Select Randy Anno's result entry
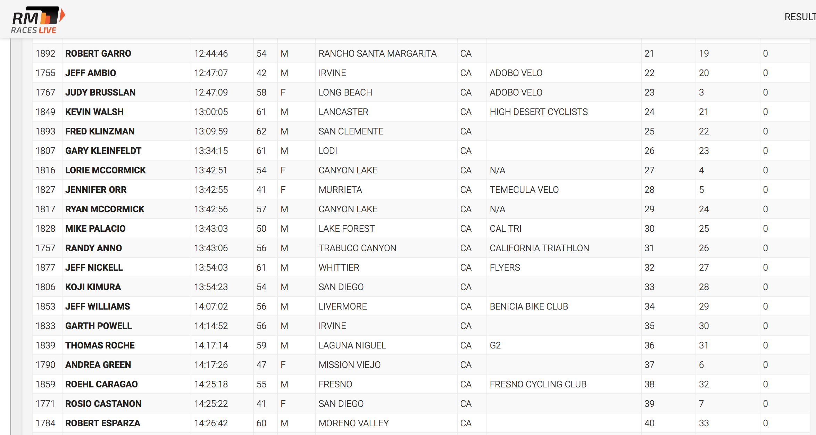The height and width of the screenshot is (435, 816). (x=93, y=248)
